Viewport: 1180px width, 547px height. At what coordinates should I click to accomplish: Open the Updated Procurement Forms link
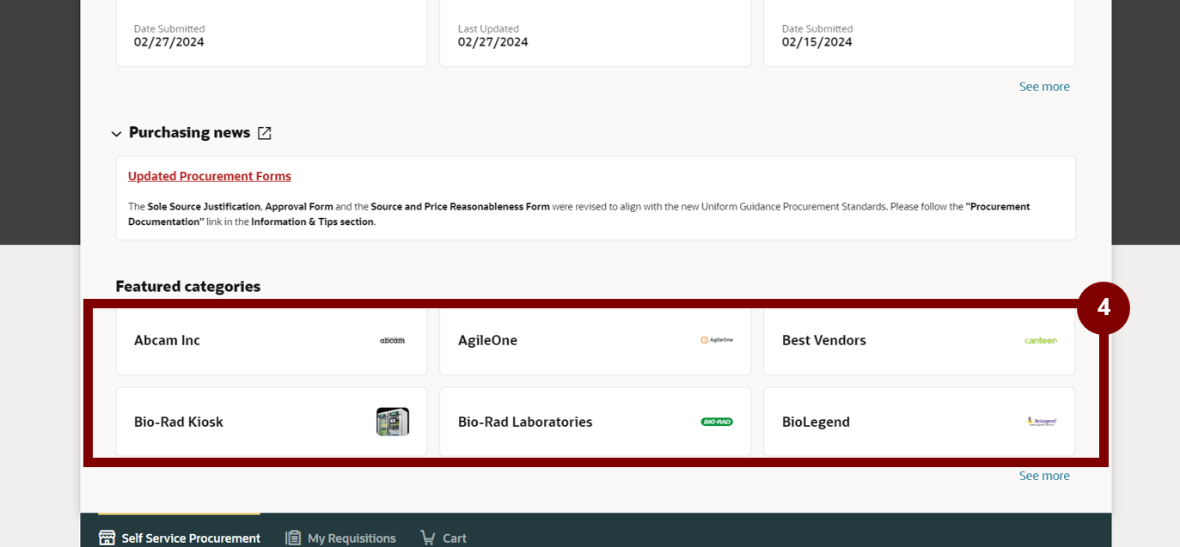pos(210,176)
